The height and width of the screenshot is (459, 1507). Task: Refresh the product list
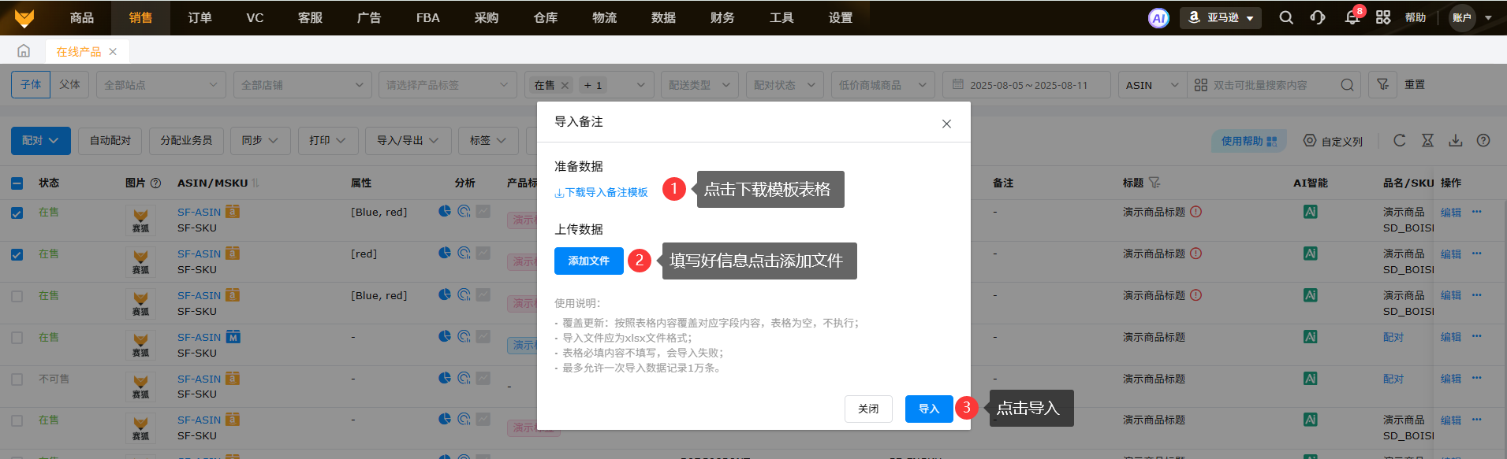click(1400, 140)
